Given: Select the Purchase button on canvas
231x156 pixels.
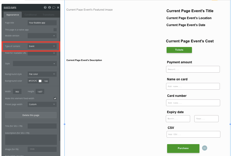Looking at the screenshot, I should [x=183, y=148].
